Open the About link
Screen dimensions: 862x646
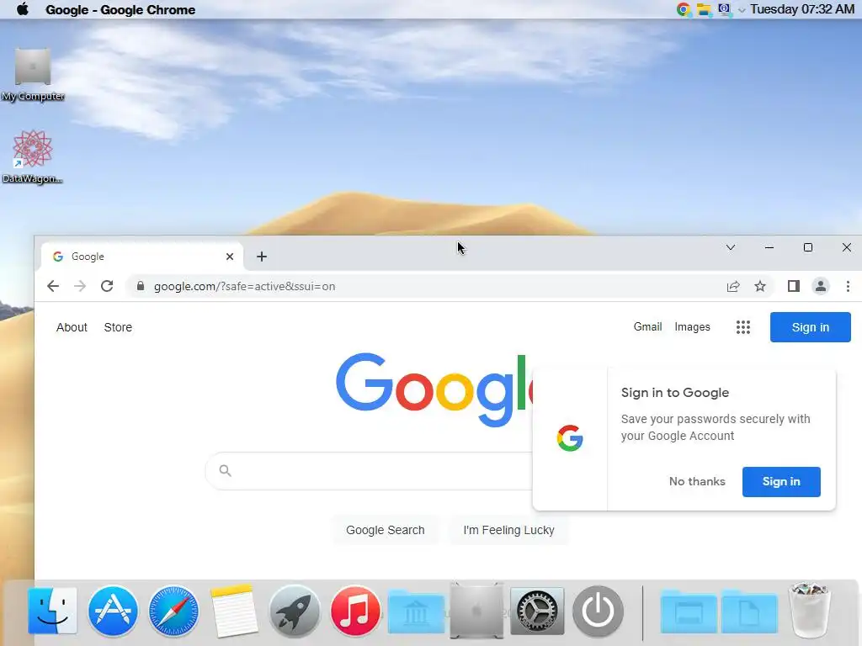coord(72,327)
